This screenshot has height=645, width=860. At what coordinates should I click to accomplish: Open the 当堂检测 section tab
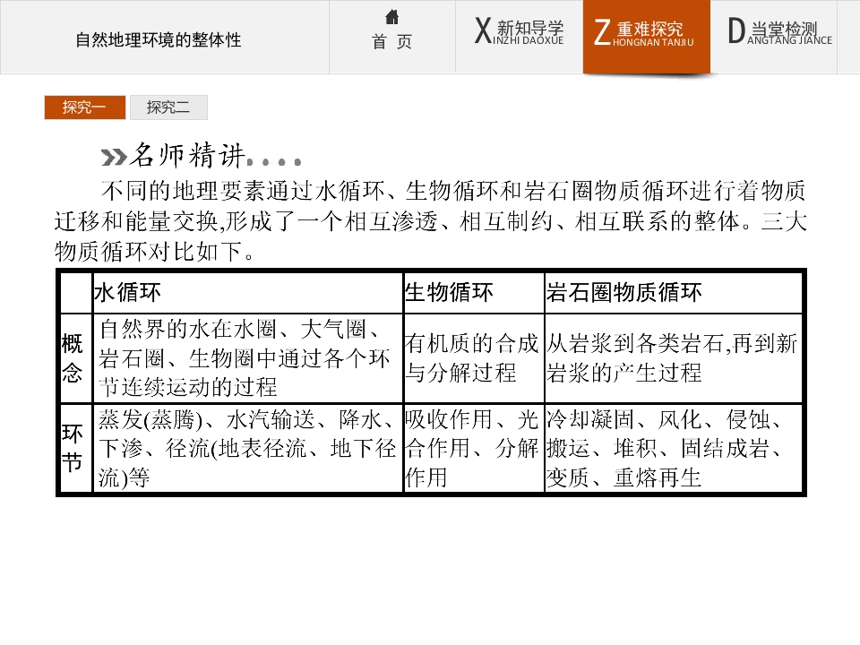773,37
